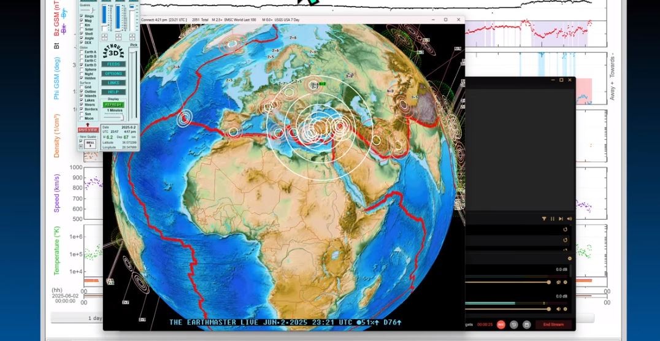660x341 pixels.
Task: Click speaker icon beside skip-next control
Action: pos(569,218)
